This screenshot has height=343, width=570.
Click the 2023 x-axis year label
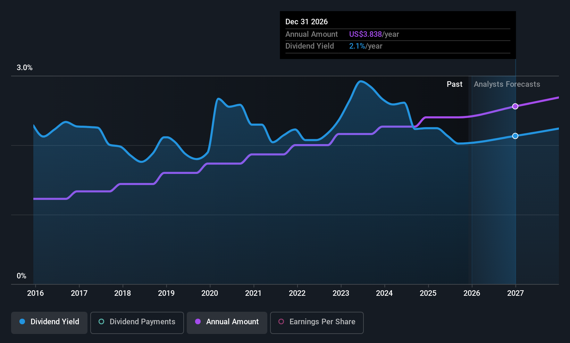[341, 293]
